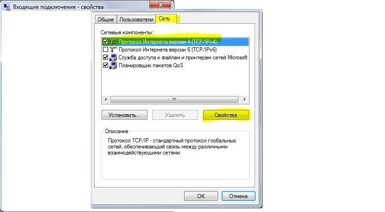385x212 pixels.
Task: Click the Microsoft file and printer sharing icon
Action: [x=113, y=58]
